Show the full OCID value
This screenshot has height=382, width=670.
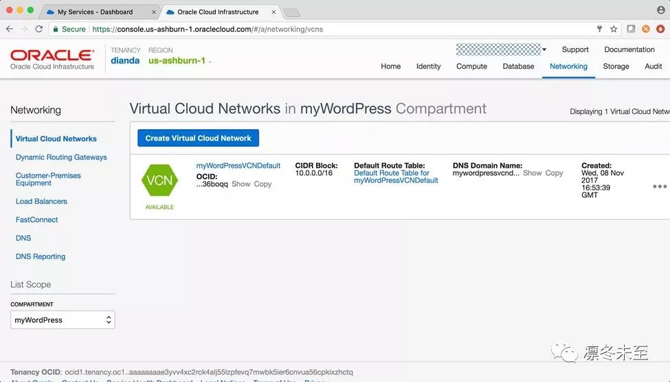tap(241, 184)
